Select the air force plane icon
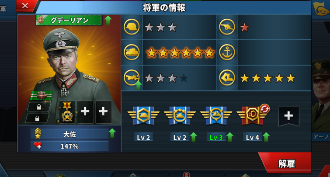The width and height of the screenshot is (330, 177). (x=132, y=77)
